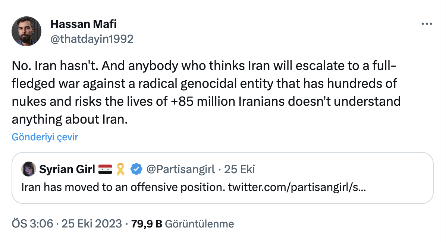Open the more options menu (three dots)
This screenshot has width=446, height=242.
click(426, 24)
